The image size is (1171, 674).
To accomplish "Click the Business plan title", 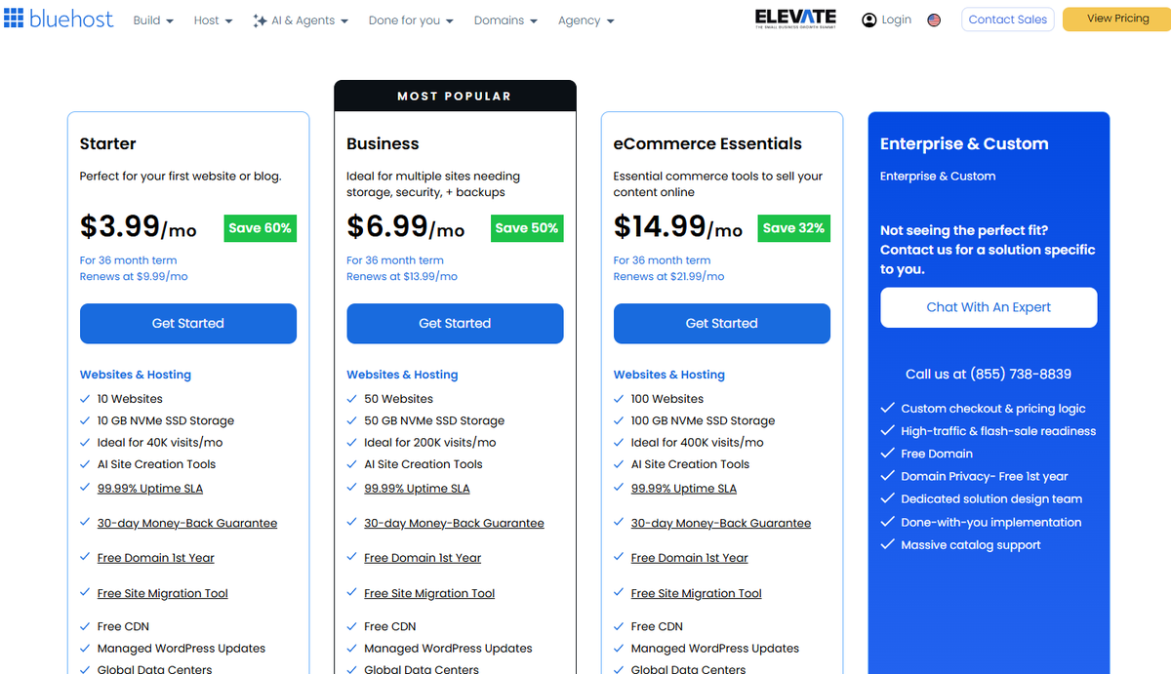I will [x=383, y=143].
